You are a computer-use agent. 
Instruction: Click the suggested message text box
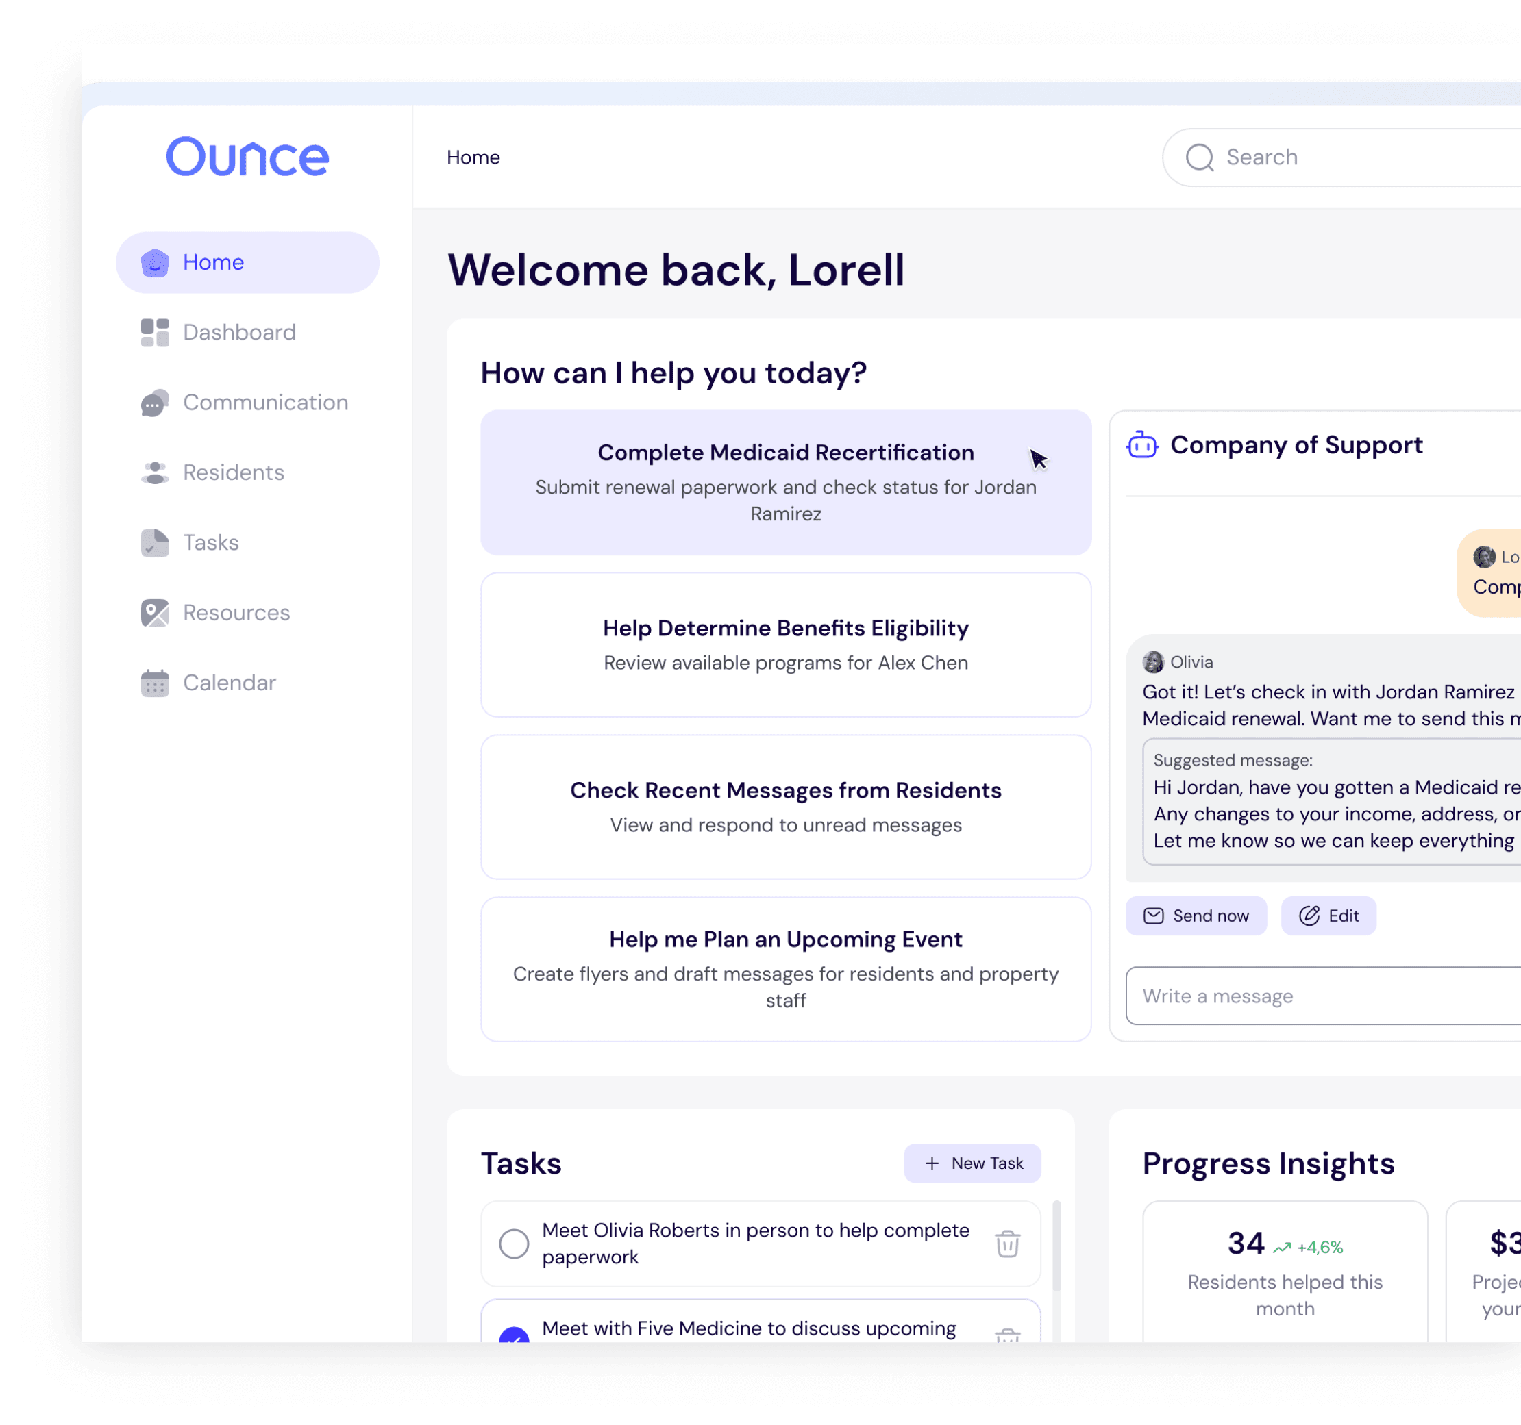[1331, 801]
